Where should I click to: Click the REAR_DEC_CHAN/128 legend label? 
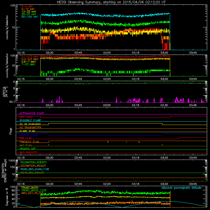[x=35, y=169]
